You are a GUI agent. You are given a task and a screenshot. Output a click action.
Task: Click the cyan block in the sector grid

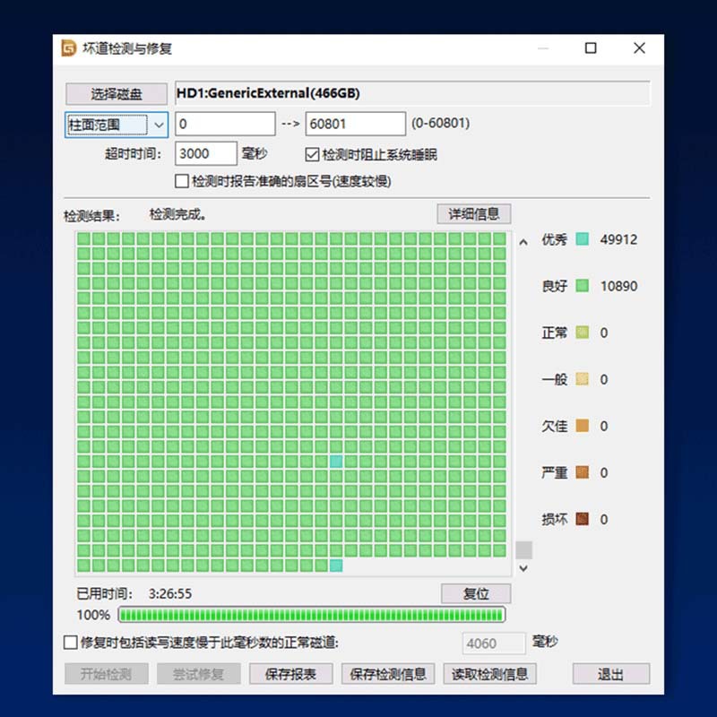coord(338,460)
